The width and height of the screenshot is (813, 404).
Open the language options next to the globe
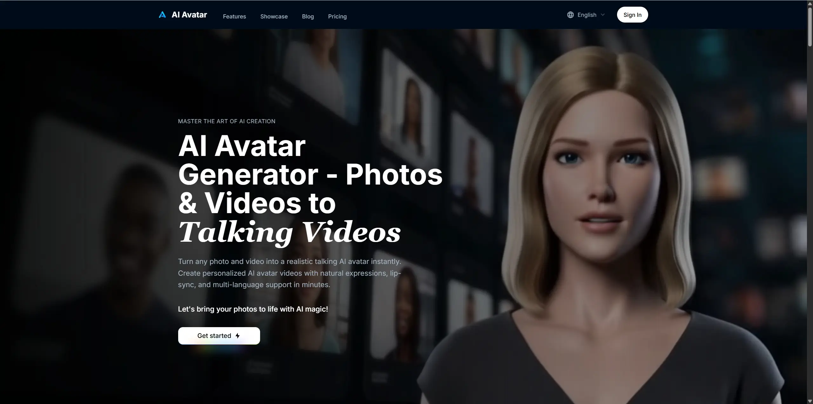[587, 15]
